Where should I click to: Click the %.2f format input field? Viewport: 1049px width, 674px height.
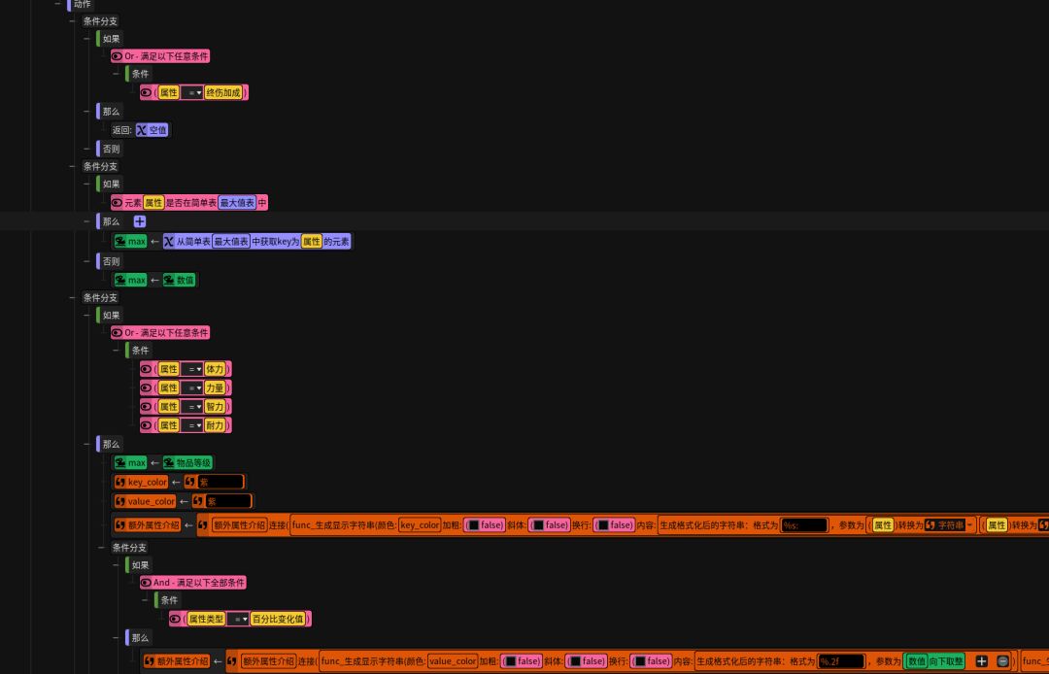(x=841, y=661)
